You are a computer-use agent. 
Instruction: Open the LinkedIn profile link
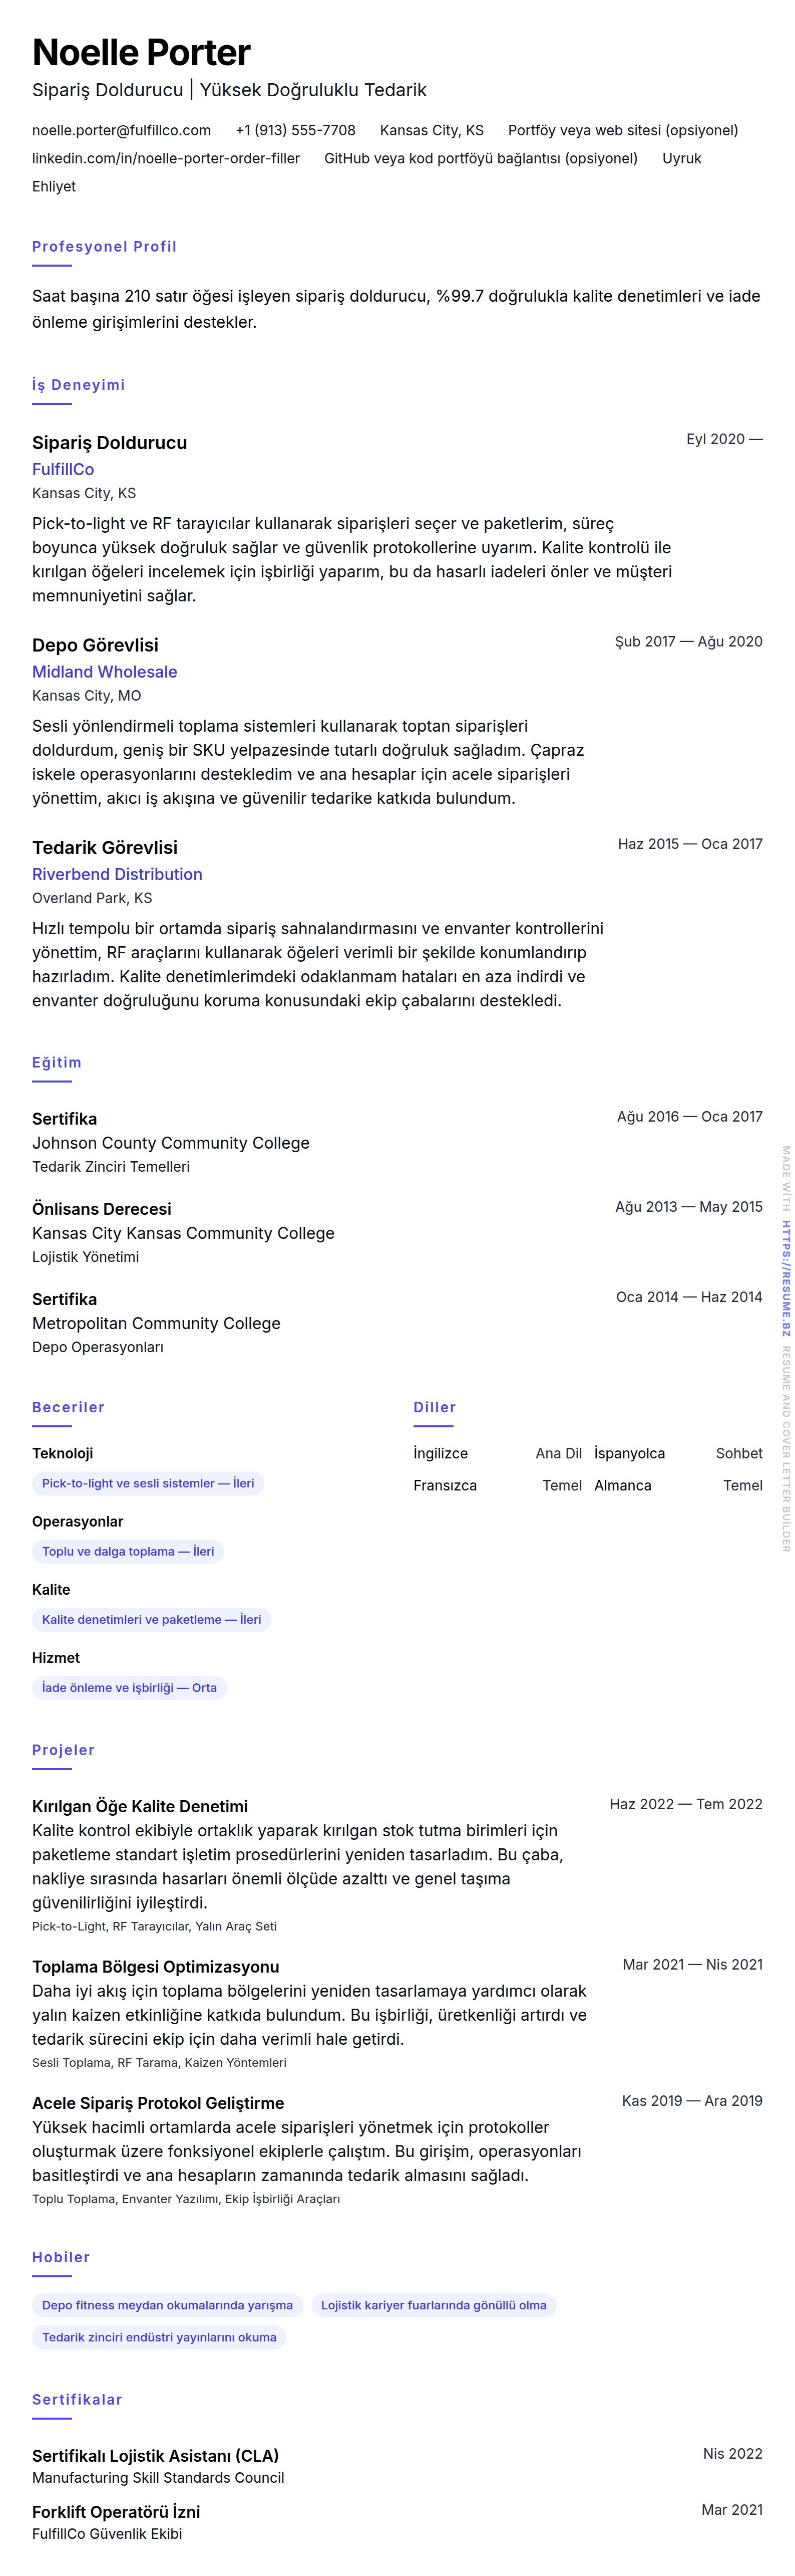coord(166,158)
